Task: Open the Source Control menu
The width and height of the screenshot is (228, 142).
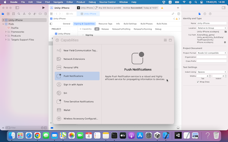Action: click(x=107, y=2)
